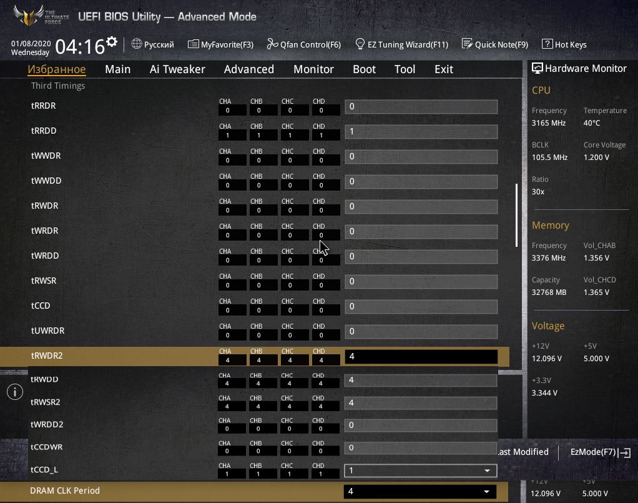
Task: Click the EzMode exit arrow icon
Action: (x=624, y=452)
